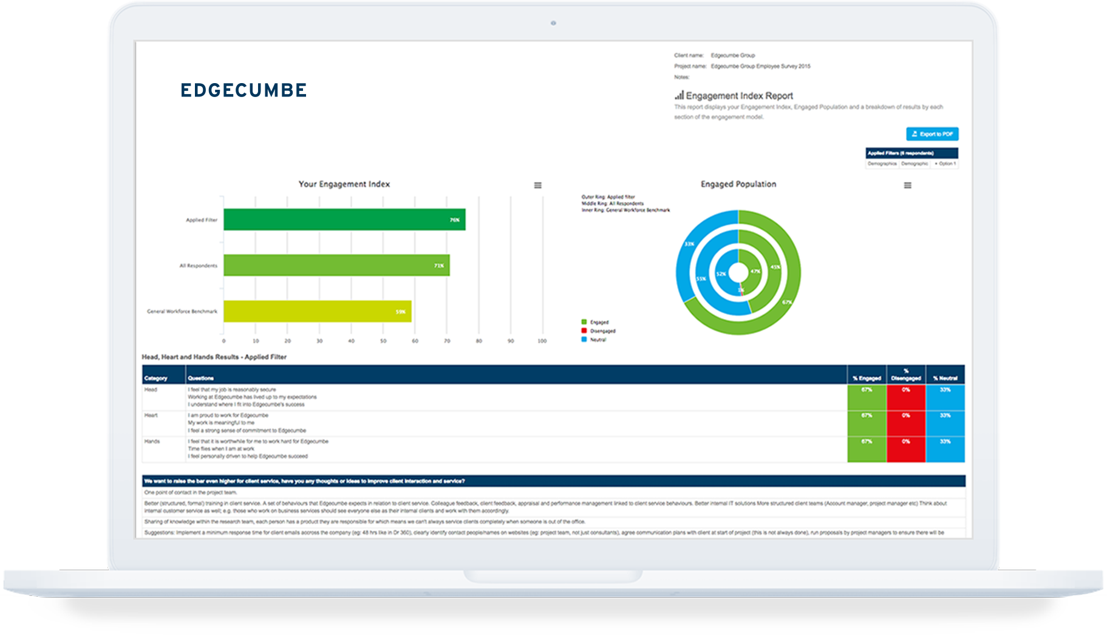This screenshot has width=1107, height=635.
Task: Click the Engaged Population chart title
Action: tap(738, 184)
